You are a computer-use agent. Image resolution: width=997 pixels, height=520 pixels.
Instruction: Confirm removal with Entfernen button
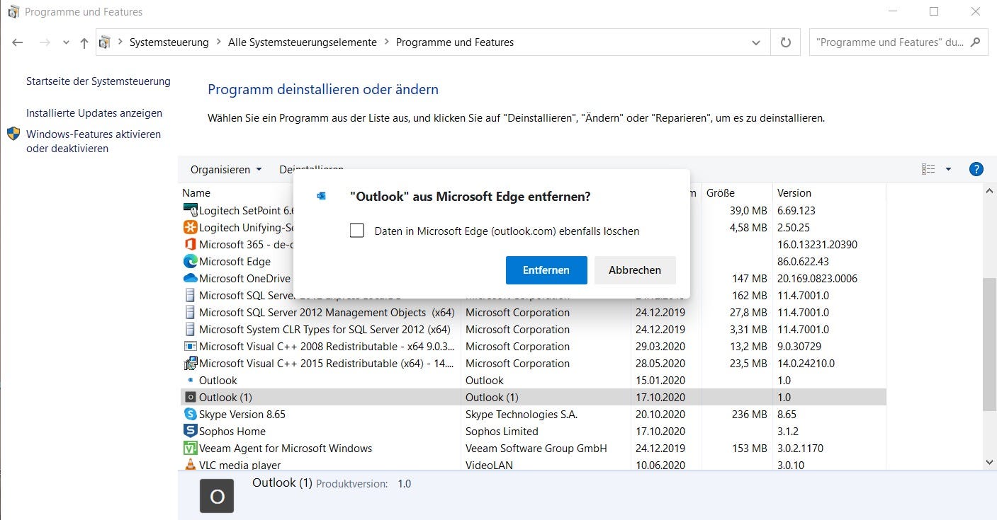coord(546,270)
